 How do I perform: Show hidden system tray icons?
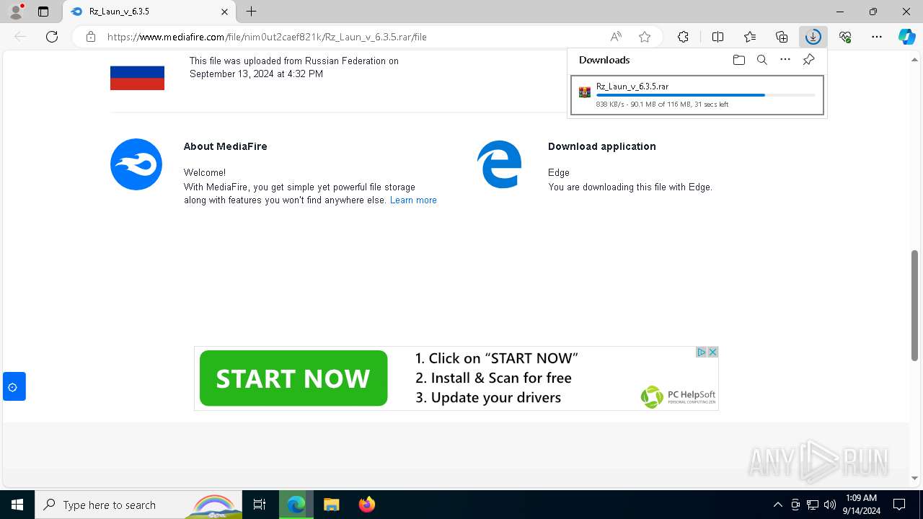[x=777, y=505]
